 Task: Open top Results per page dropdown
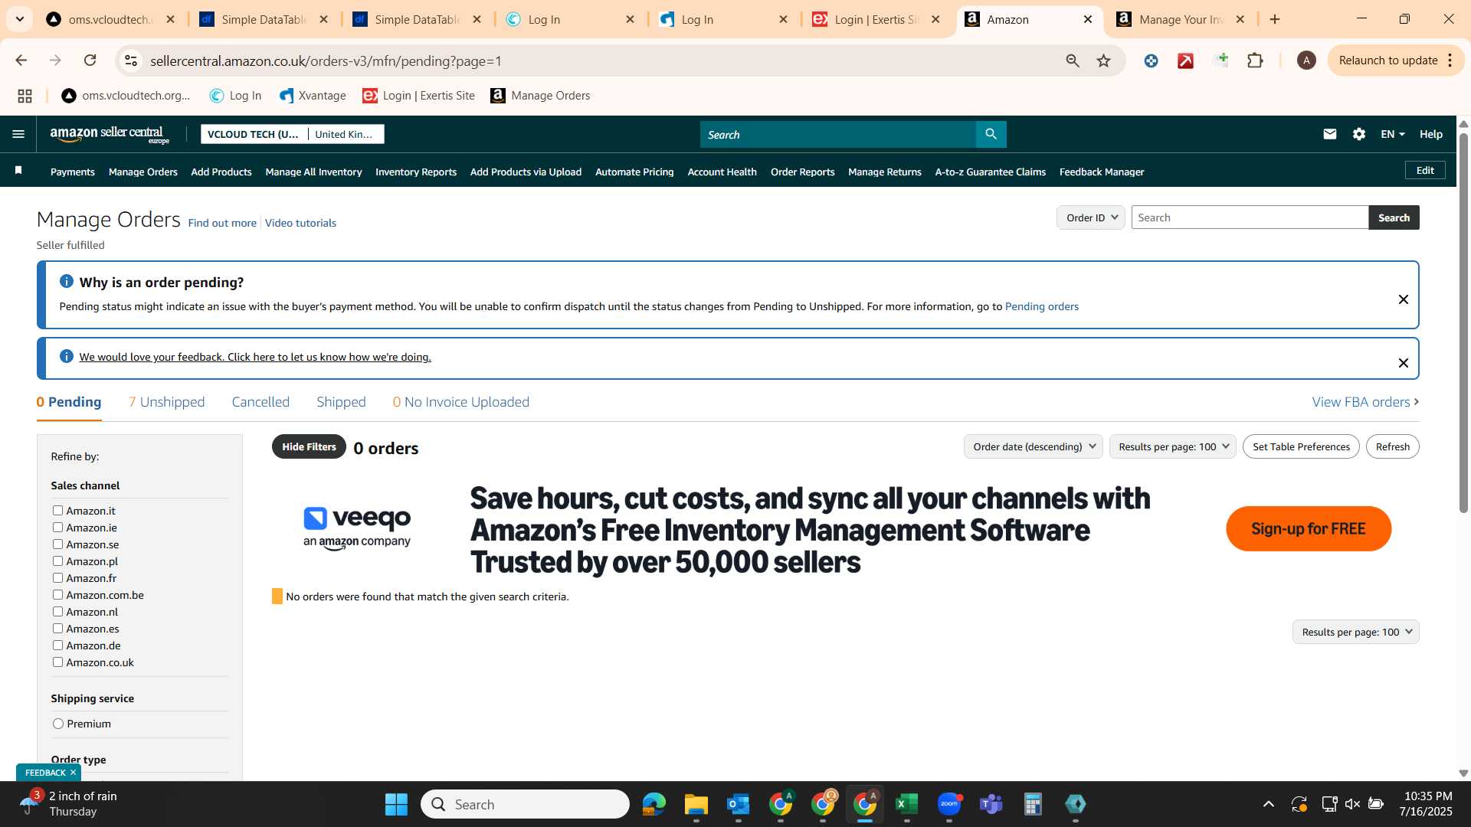[1172, 446]
